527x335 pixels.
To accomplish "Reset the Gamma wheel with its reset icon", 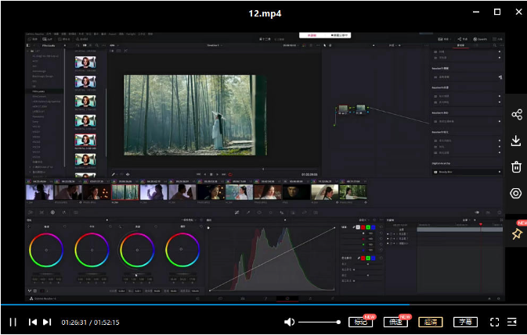I will click(110, 226).
